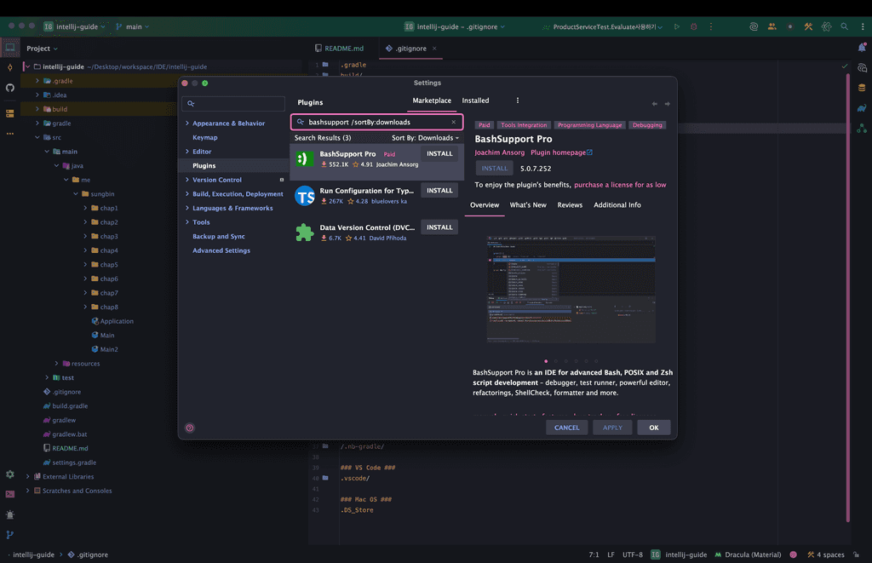Switch to the Installed plugins tab

(x=475, y=101)
